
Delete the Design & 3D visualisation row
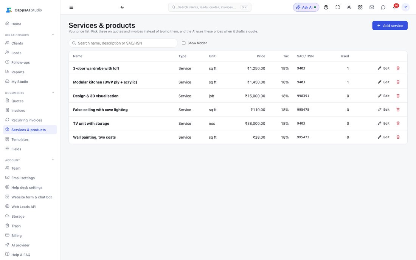click(398, 96)
